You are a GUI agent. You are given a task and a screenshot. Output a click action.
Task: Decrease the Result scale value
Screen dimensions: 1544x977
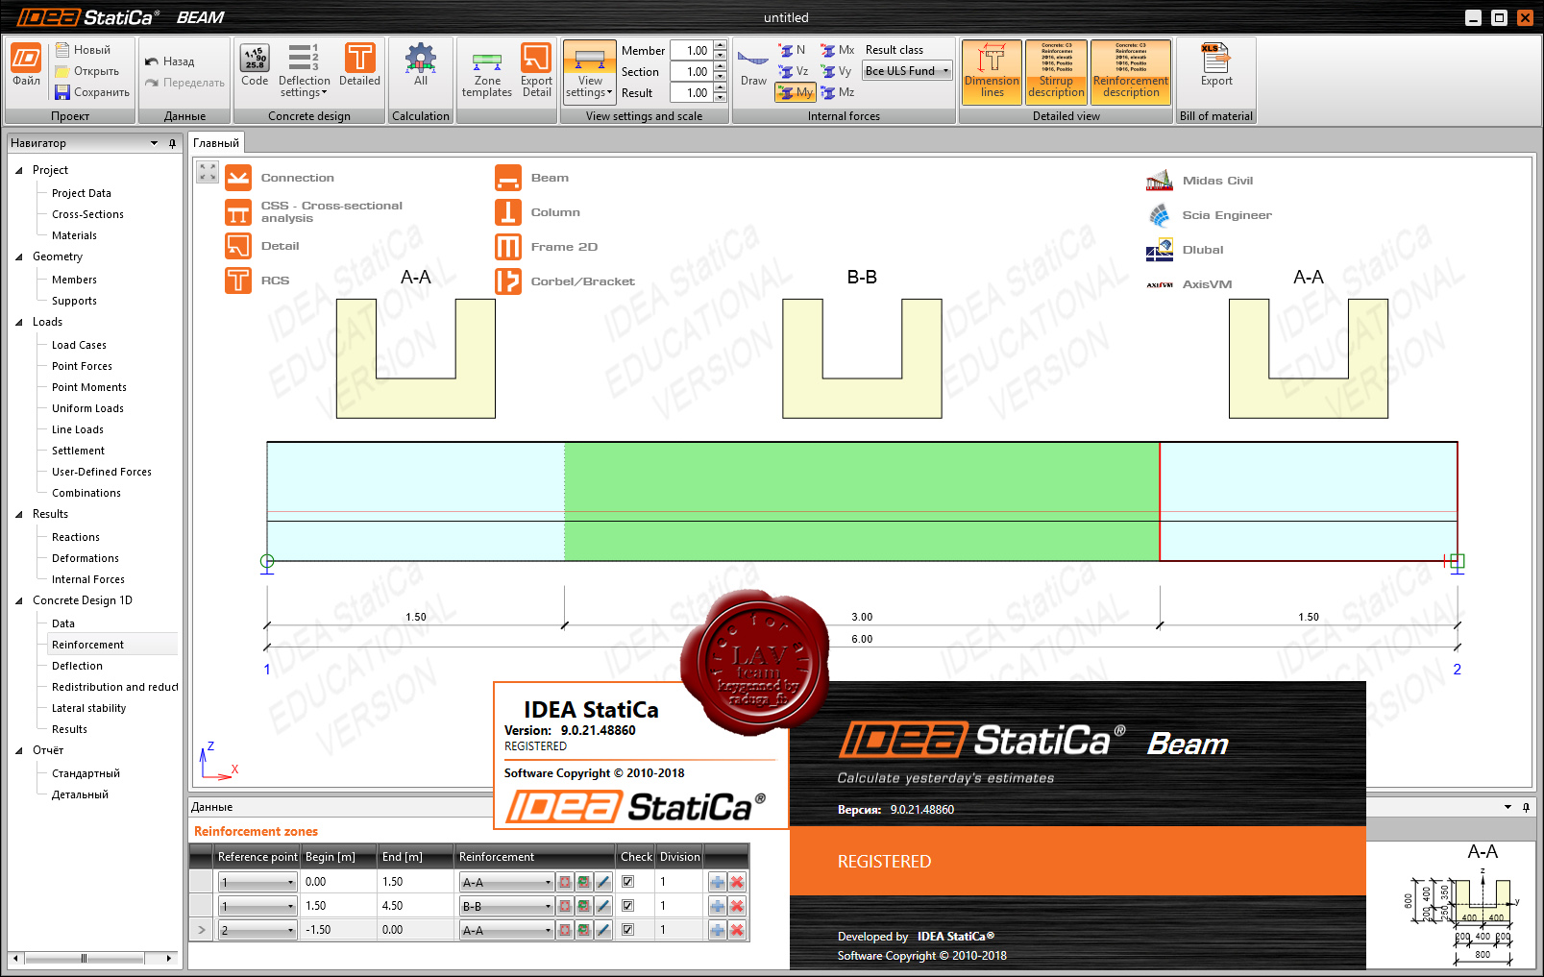[x=720, y=97]
